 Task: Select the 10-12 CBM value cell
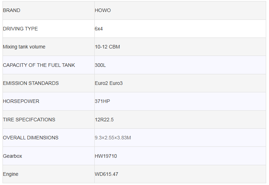coord(107,47)
